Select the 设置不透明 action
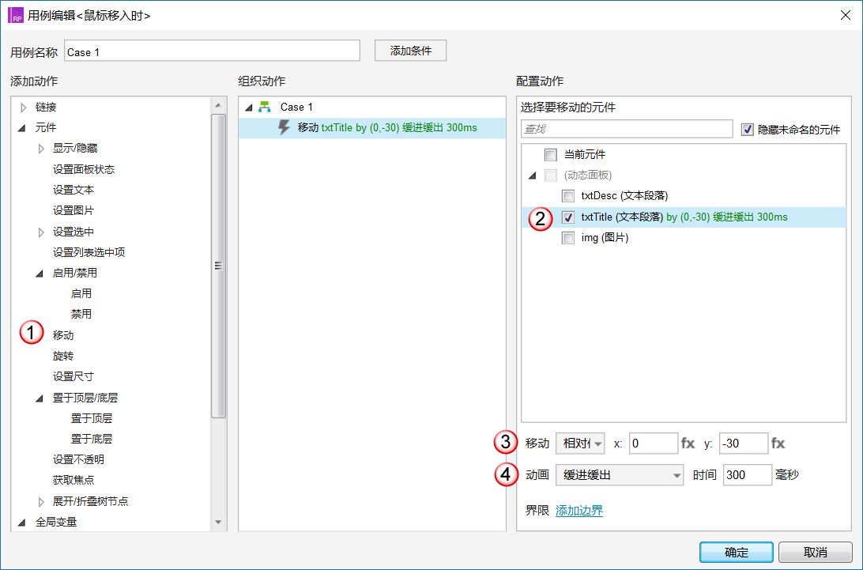This screenshot has width=863, height=570. point(78,459)
